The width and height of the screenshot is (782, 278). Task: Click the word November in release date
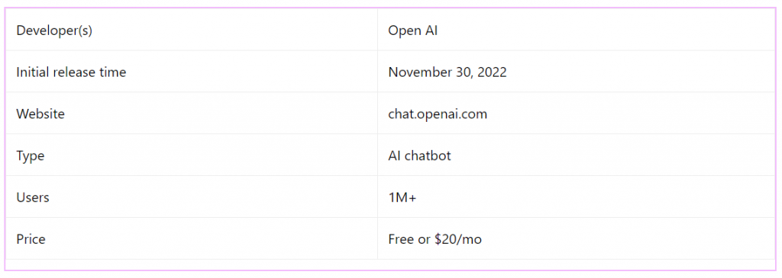click(x=413, y=72)
